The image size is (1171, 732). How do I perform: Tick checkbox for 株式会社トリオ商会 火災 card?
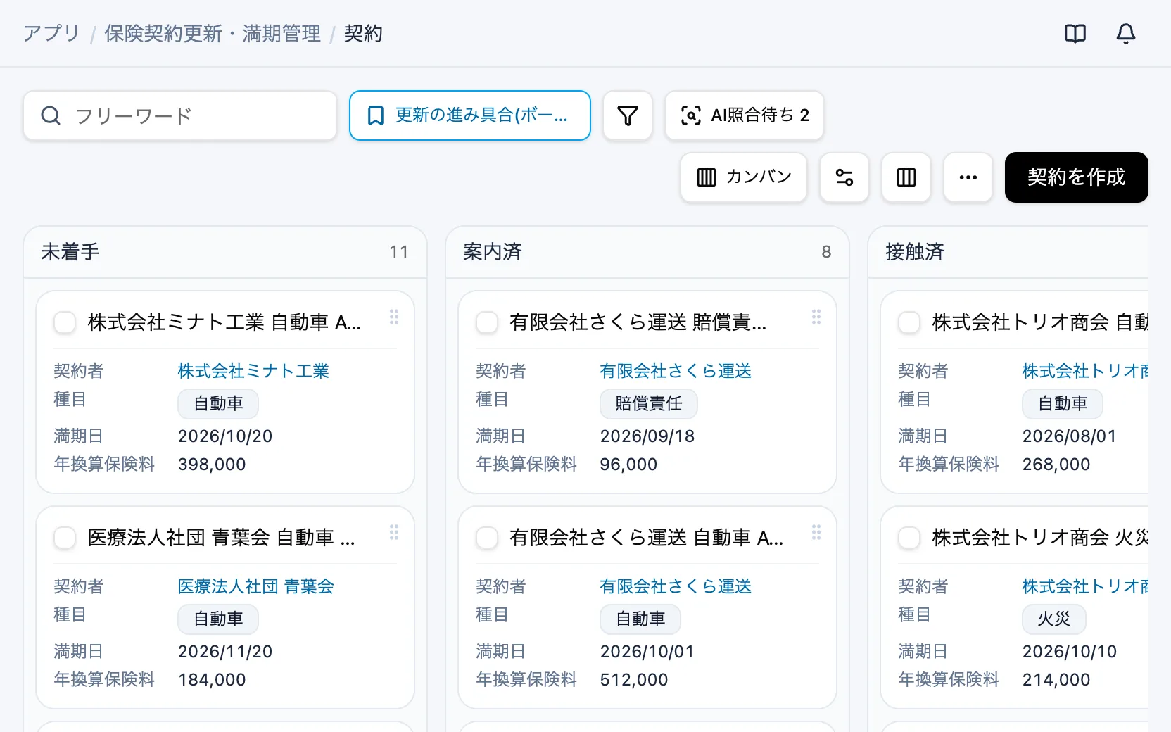tap(909, 538)
